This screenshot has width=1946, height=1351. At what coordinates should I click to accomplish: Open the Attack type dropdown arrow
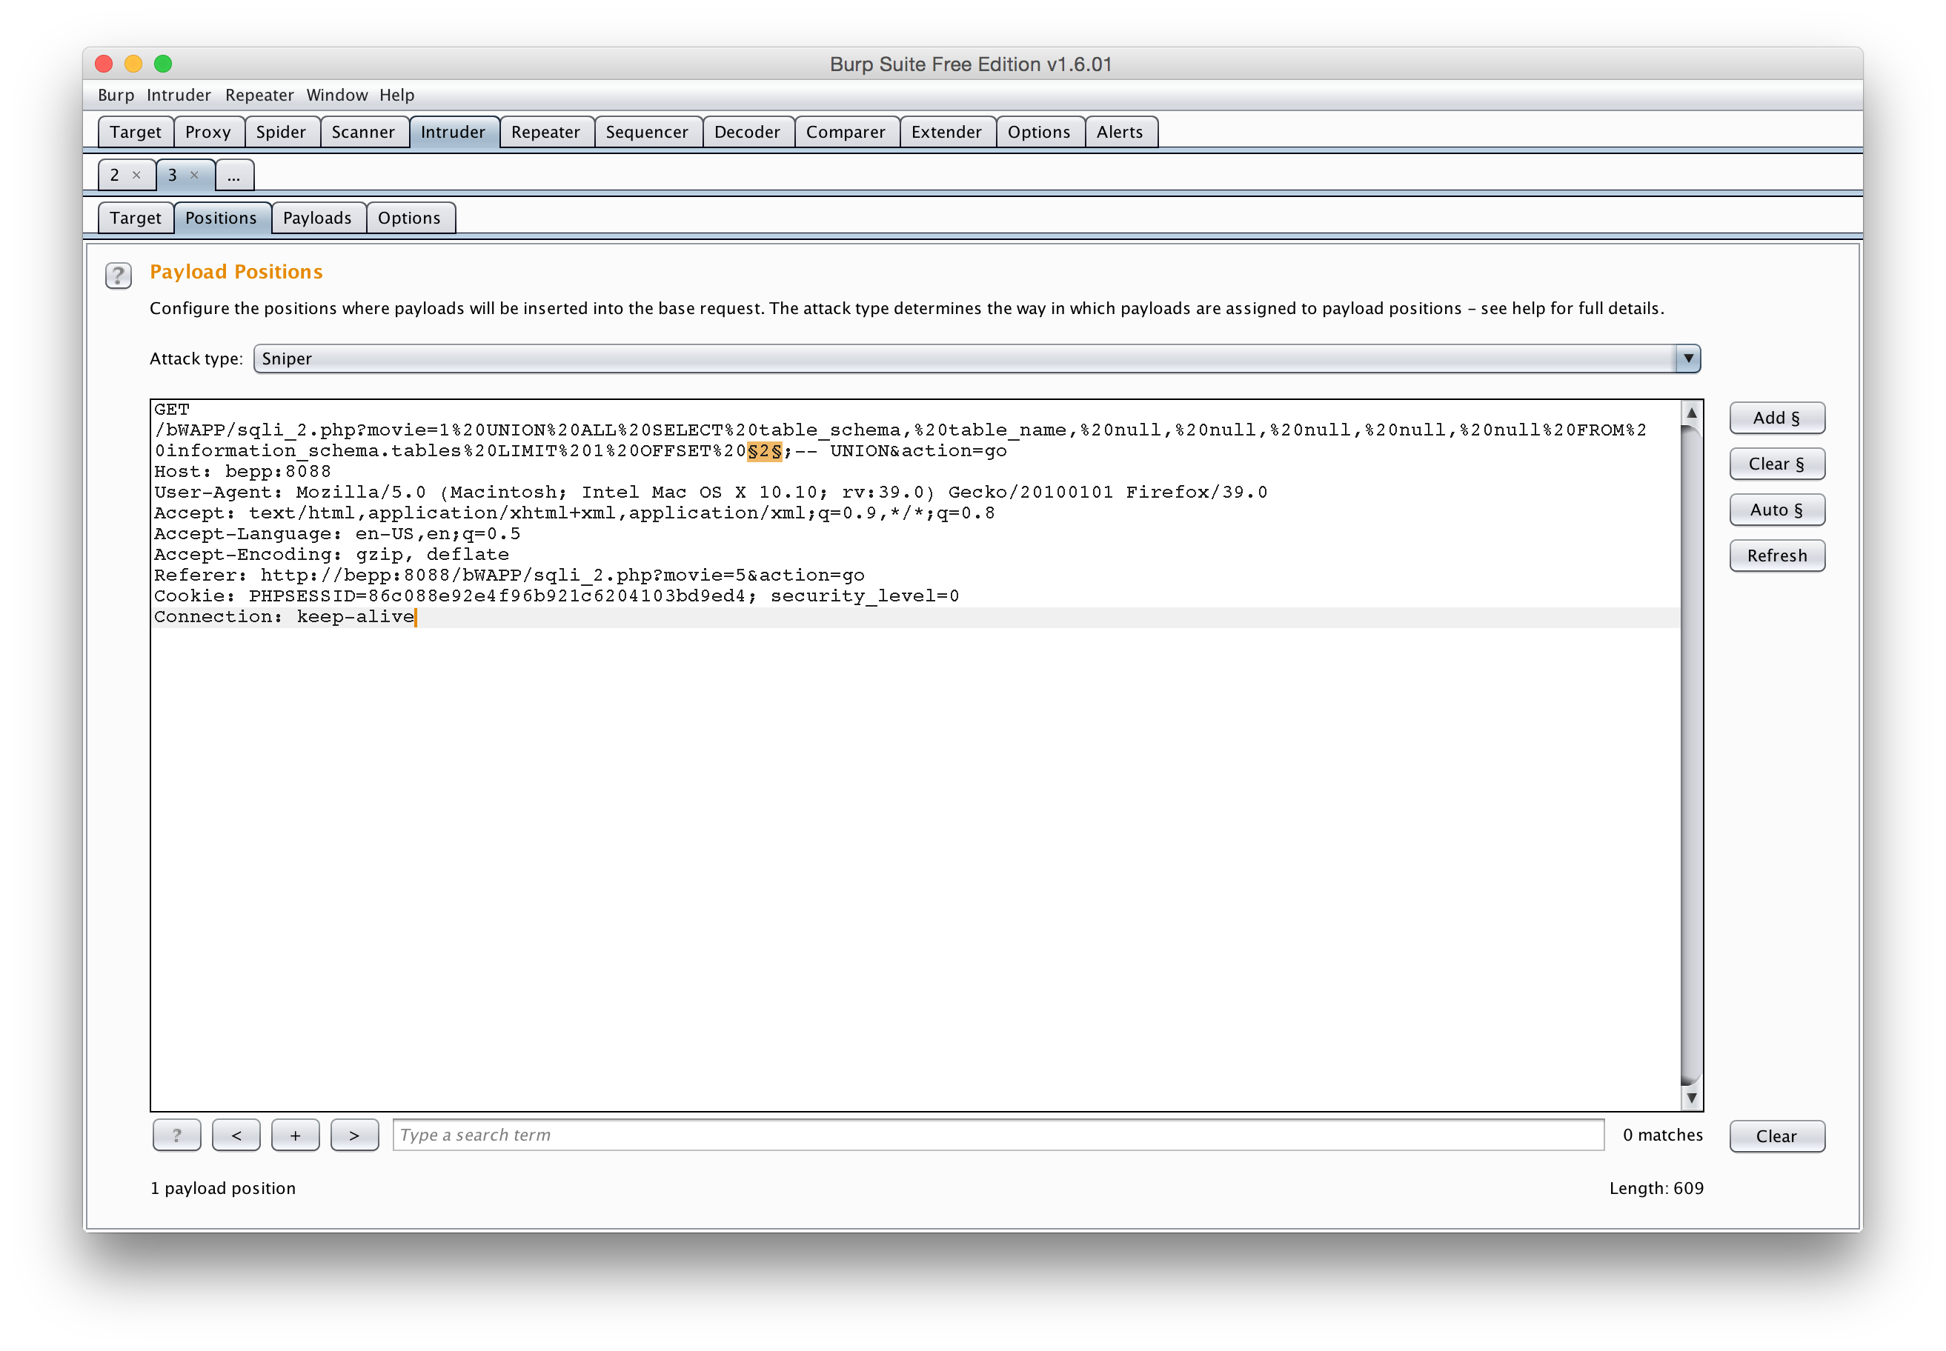(x=1687, y=358)
